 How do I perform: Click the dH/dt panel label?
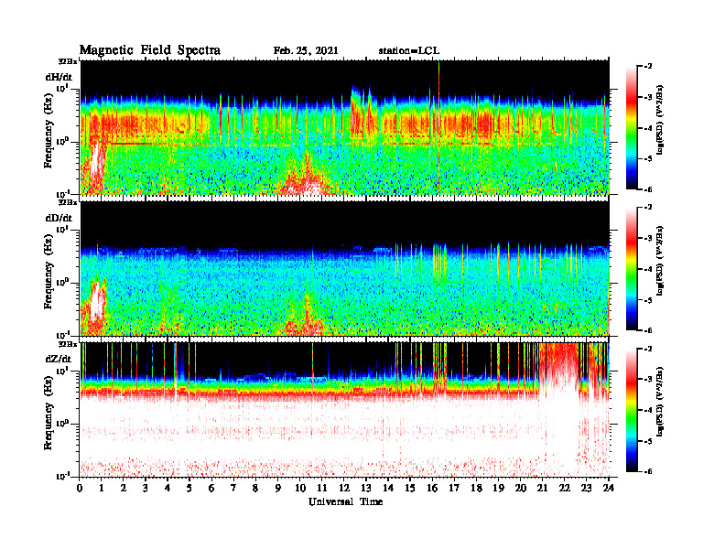pos(59,77)
